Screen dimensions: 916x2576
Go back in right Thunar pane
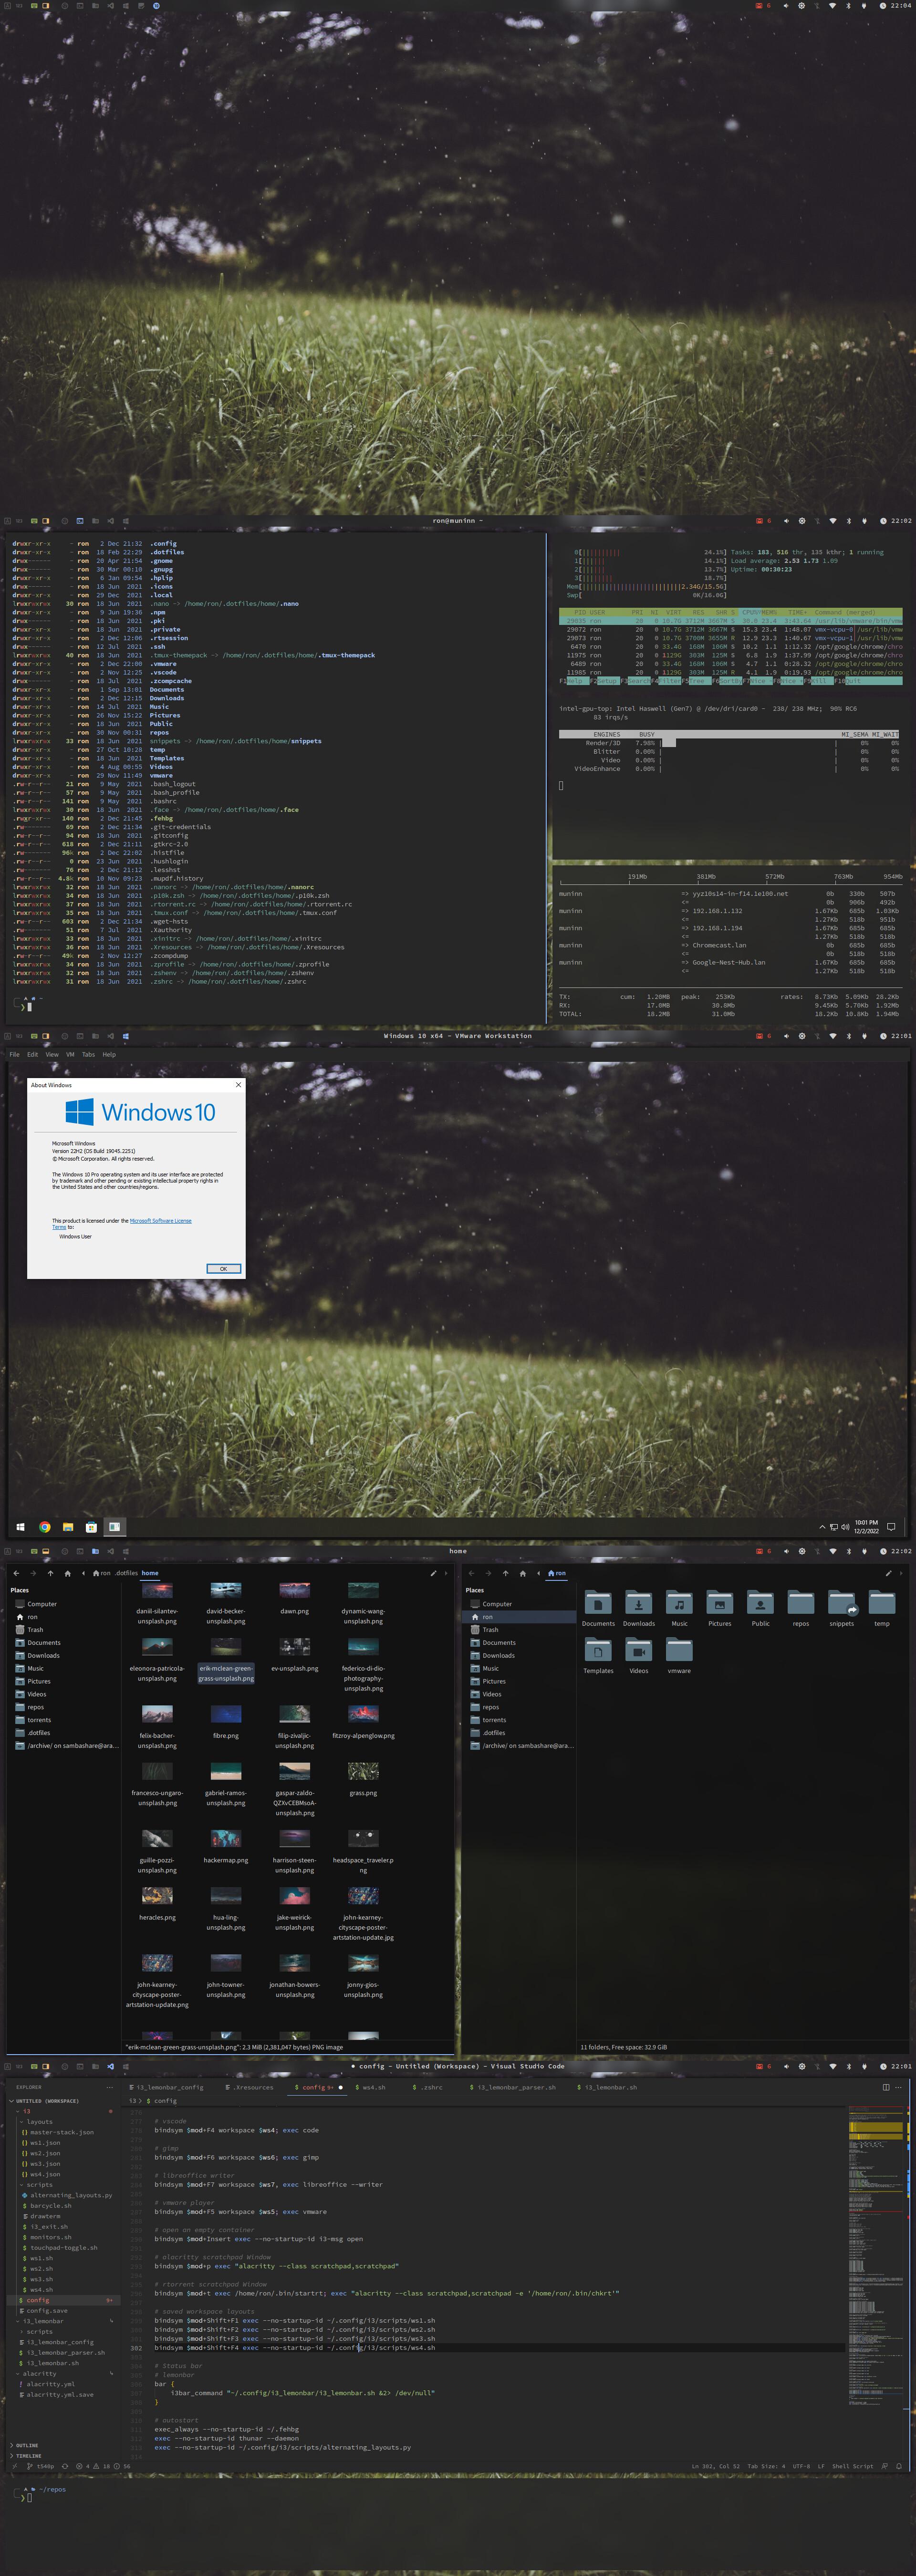coord(472,1573)
